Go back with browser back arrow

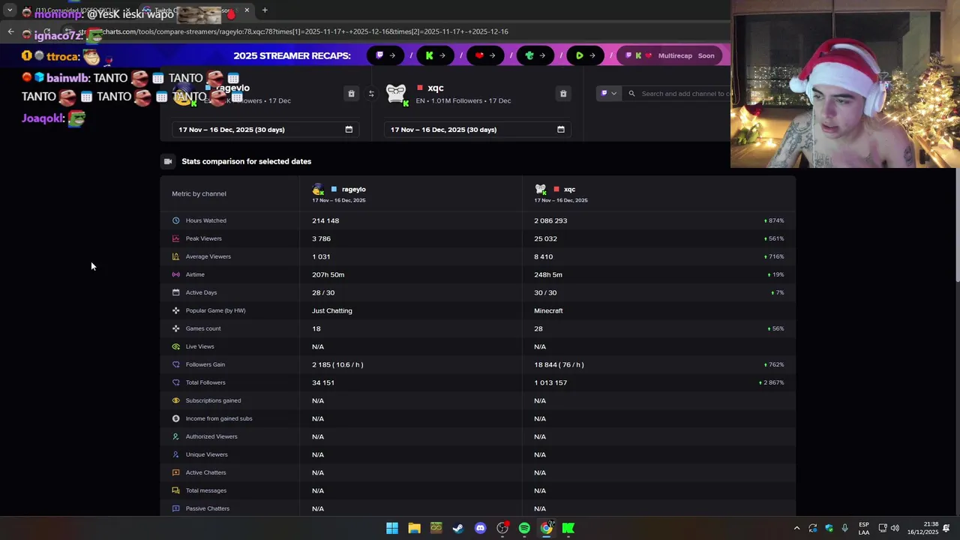[x=10, y=31]
